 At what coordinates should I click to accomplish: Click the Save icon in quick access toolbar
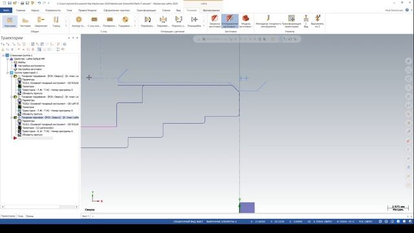point(10,3)
